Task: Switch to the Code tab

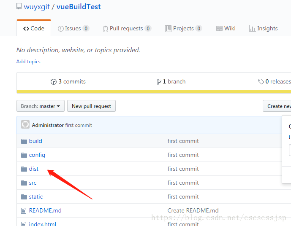Action: pyautogui.click(x=34, y=28)
